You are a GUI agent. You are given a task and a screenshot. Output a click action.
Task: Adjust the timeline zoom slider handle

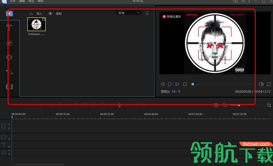(239, 105)
